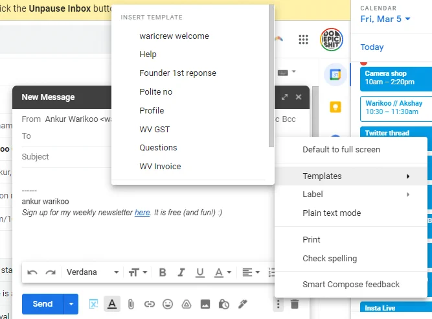
Task: Enable Plain text mode
Action: (x=351, y=213)
